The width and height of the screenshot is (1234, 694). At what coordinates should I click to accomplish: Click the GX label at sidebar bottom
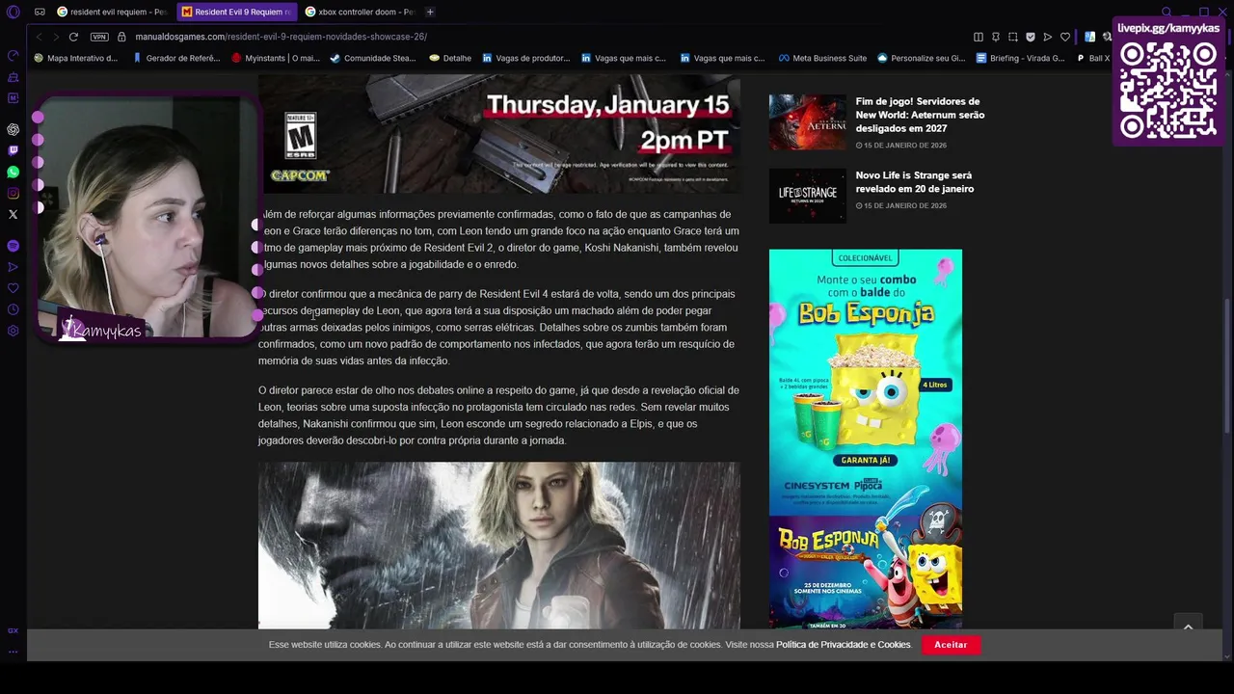(x=13, y=630)
